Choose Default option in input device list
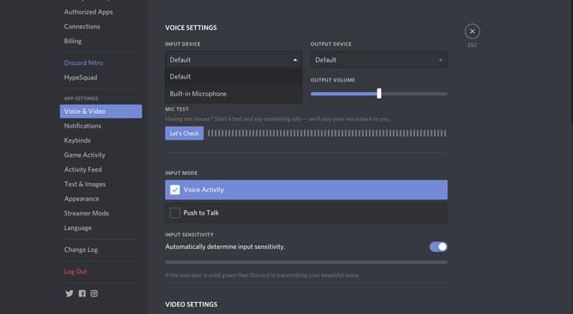573x314 pixels. (180, 76)
